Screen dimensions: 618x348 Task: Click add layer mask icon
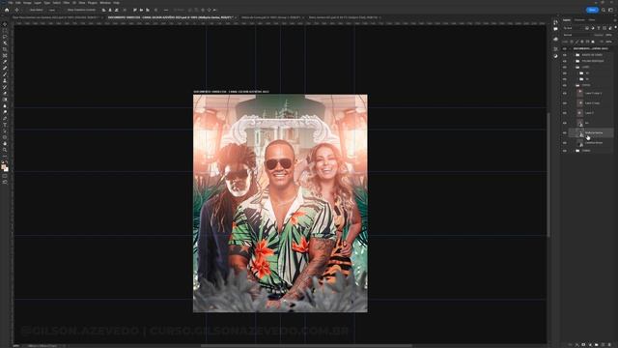point(583,345)
